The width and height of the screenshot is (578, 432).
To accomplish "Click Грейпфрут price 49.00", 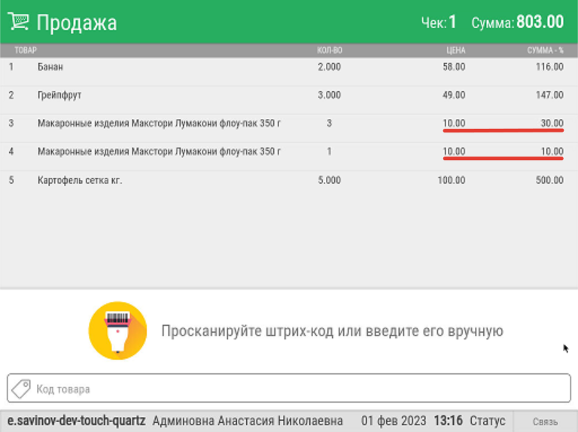I will [x=454, y=95].
